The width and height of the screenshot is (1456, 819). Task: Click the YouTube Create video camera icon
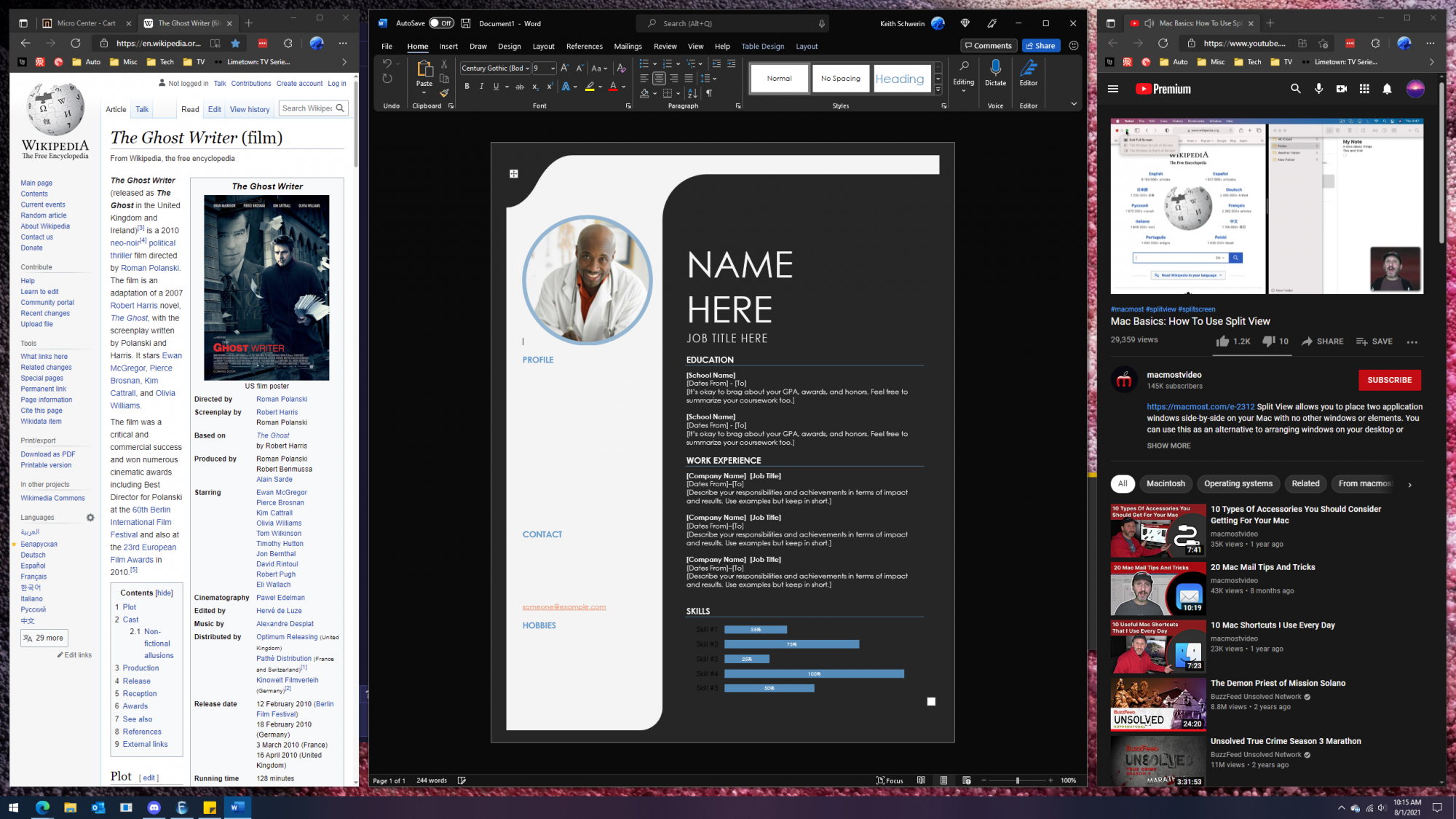1342,89
